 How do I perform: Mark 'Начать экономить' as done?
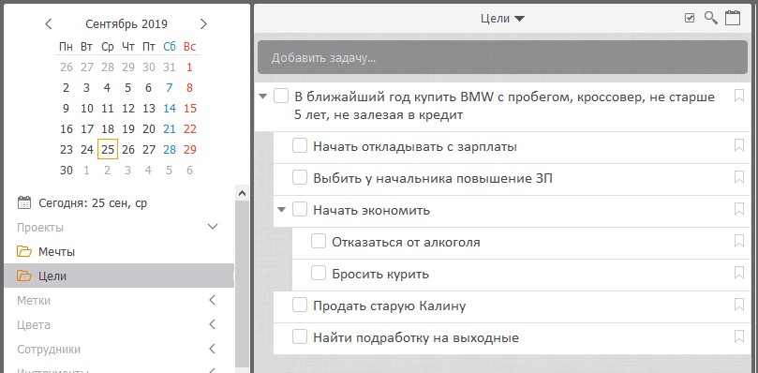(x=300, y=210)
